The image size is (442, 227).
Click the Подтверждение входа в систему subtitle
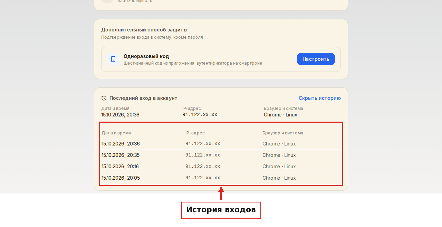[x=152, y=37]
